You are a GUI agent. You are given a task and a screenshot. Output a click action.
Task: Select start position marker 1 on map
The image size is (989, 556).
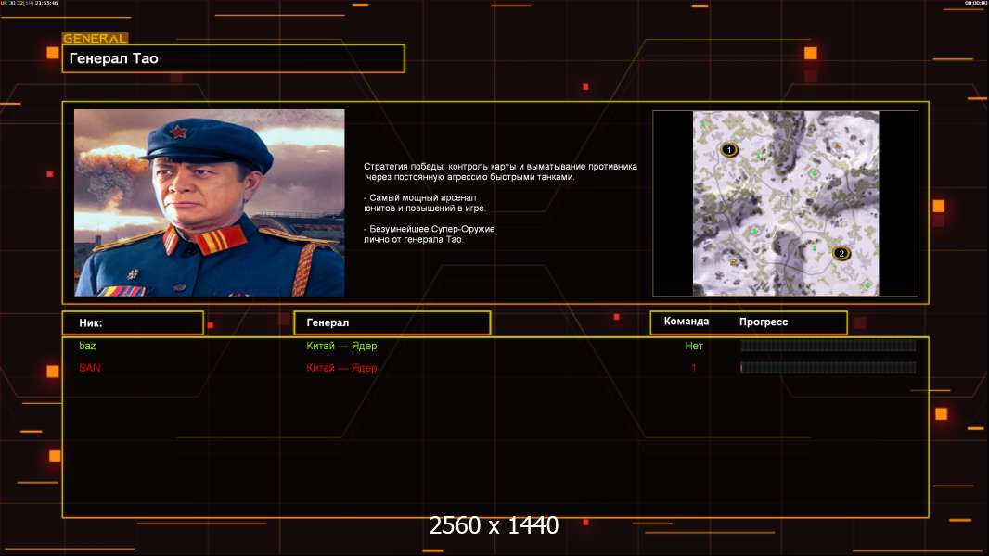tap(729, 150)
